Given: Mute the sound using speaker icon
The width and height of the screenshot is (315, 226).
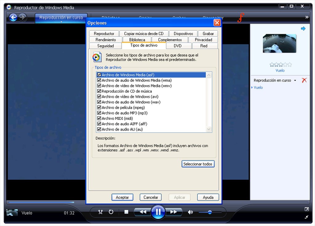Looking at the screenshot, I should [x=190, y=212].
